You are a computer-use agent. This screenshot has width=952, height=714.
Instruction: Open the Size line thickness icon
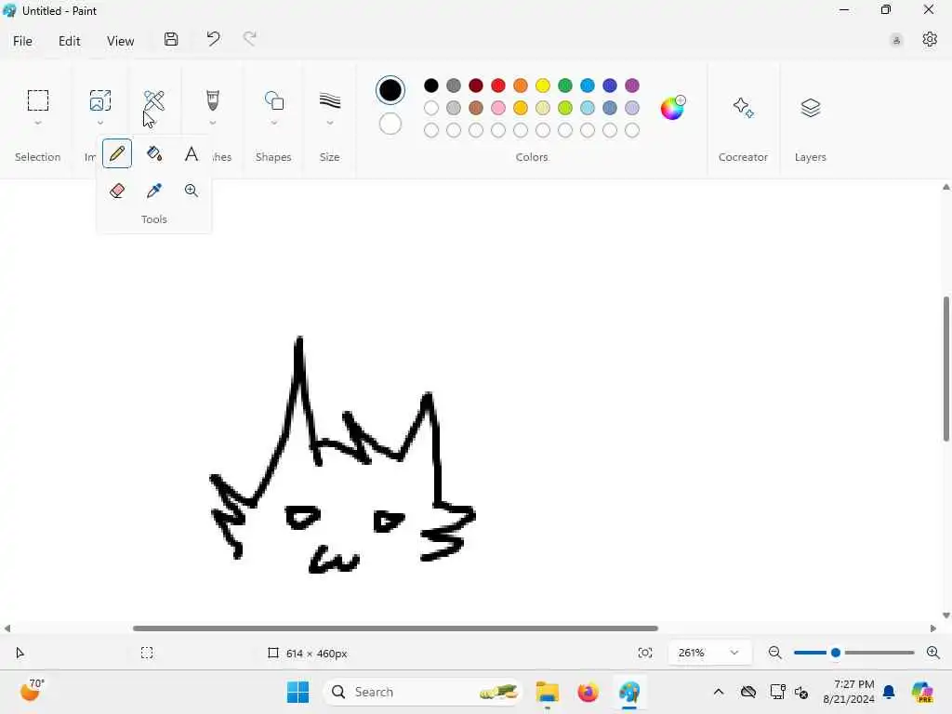330,100
